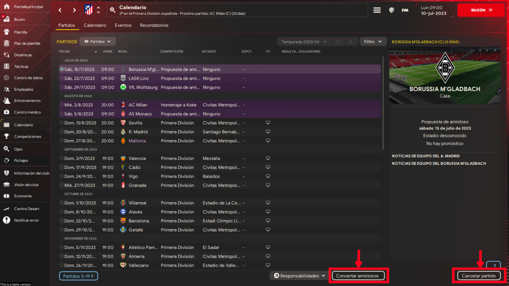Open the Partidos view dropdown

[x=97, y=41]
